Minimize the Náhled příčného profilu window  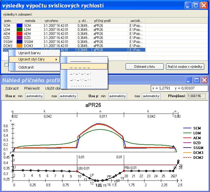click(188, 80)
